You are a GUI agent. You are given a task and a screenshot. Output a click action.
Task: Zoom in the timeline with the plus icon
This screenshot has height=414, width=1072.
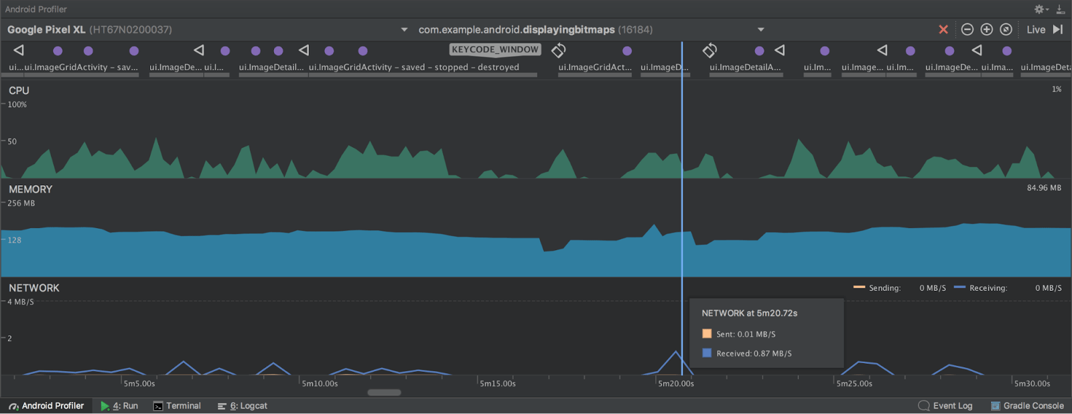(986, 29)
